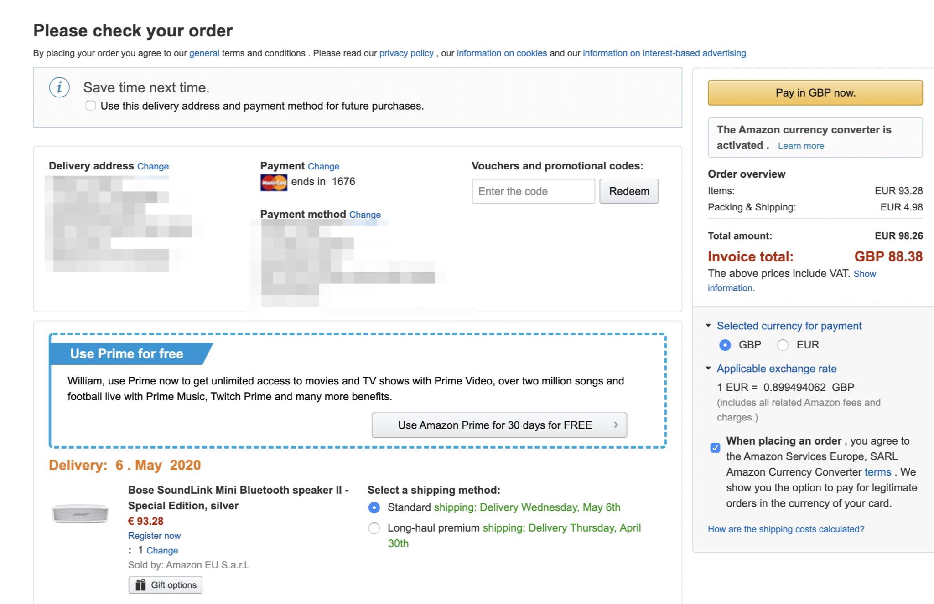
Task: Choose Standard shipping option
Action: click(374, 507)
